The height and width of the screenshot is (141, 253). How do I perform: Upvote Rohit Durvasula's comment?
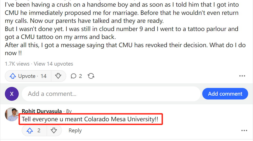[34, 130]
